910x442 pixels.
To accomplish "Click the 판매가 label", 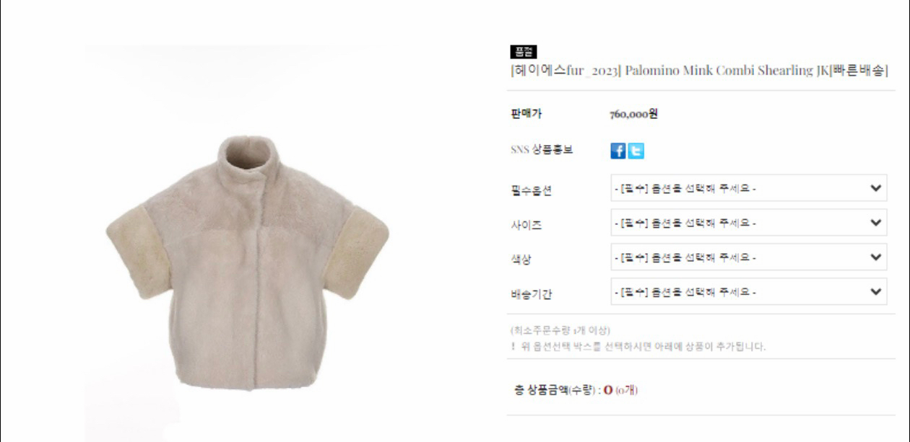I will click(x=526, y=114).
